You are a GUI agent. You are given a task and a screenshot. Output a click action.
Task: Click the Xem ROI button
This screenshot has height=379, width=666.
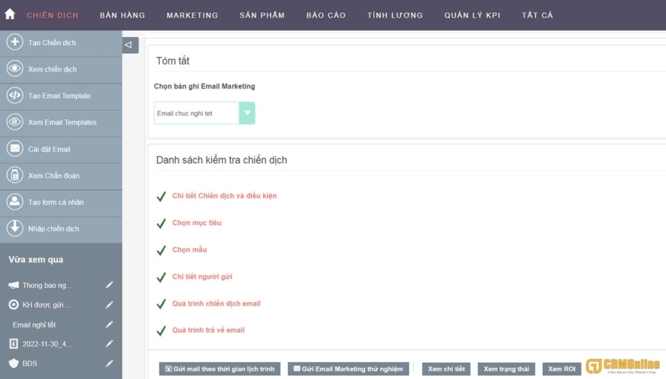[561, 369]
